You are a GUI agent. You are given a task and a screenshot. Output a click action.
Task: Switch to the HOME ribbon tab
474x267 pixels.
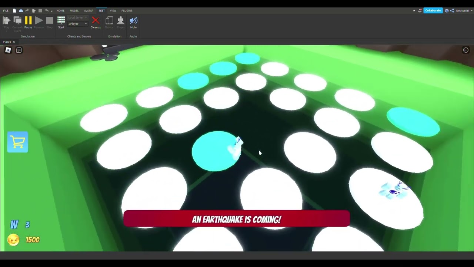(60, 10)
